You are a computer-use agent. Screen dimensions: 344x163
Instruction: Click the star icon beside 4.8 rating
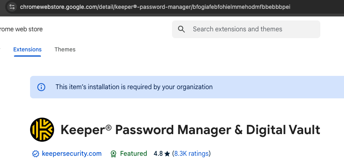click(x=167, y=154)
